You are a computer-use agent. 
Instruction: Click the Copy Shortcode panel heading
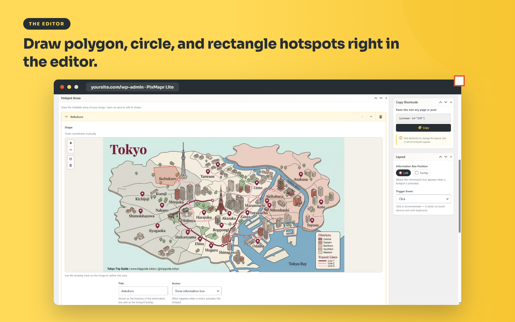[407, 102]
